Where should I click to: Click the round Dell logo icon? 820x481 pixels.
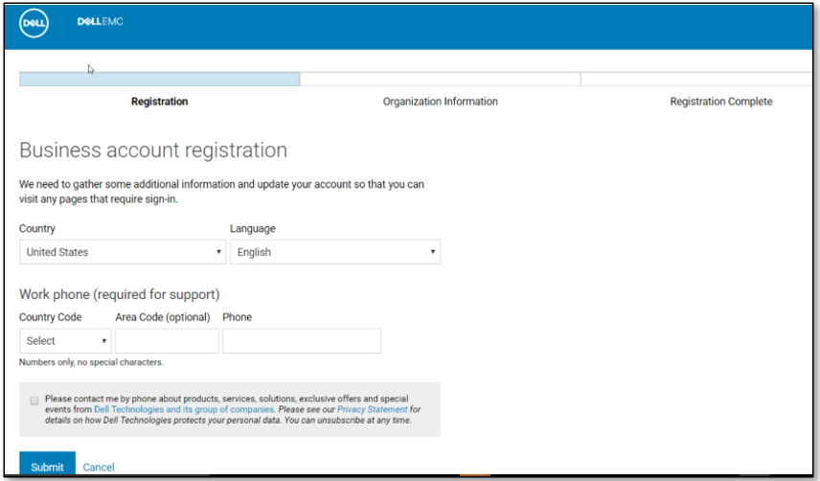point(34,25)
